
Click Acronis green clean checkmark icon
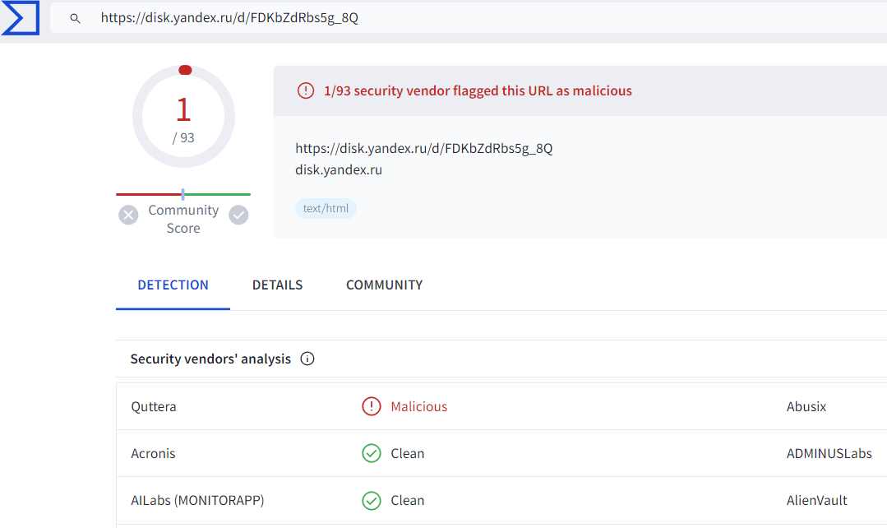pyautogui.click(x=371, y=453)
